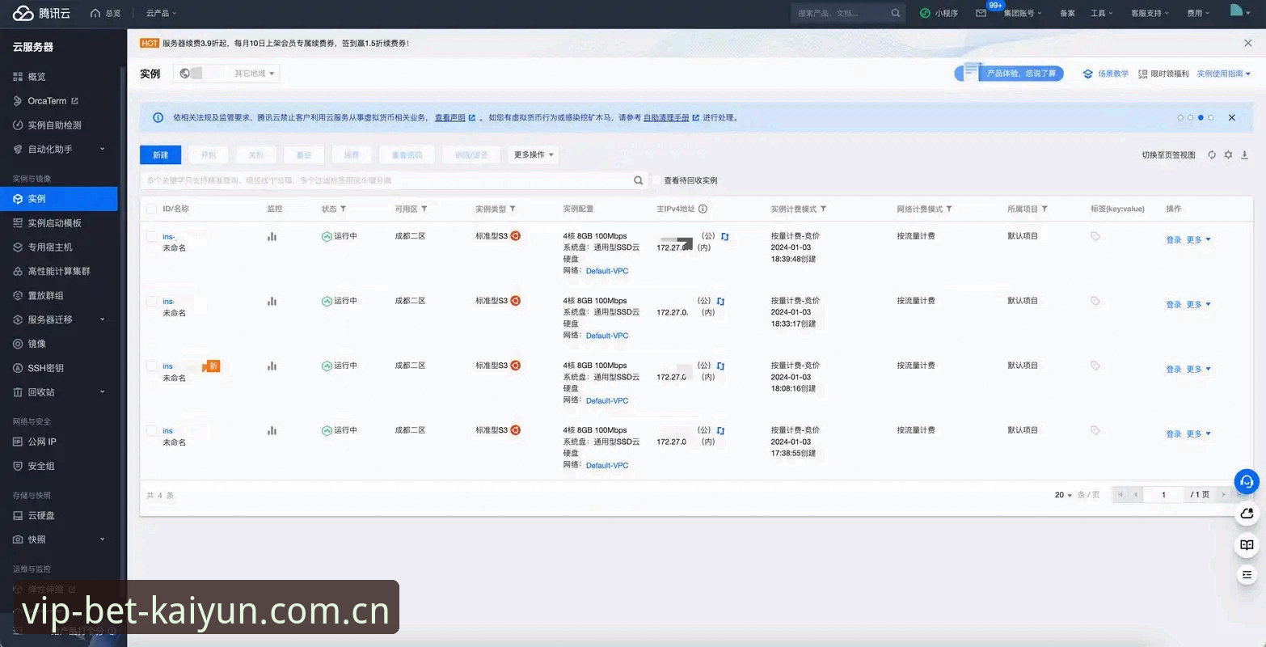Viewport: 1266px width, 647px height.
Task: Click the blue 新建 button
Action: (160, 154)
